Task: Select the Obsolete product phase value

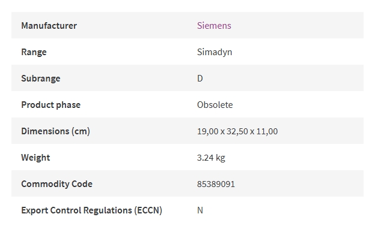Action: (215, 105)
